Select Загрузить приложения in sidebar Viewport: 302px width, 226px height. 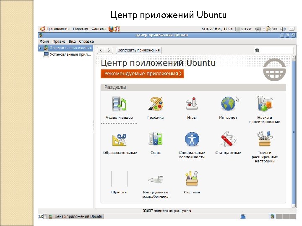pyautogui.click(x=70, y=48)
